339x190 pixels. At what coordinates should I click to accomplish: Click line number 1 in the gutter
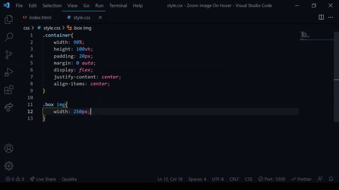(32, 35)
